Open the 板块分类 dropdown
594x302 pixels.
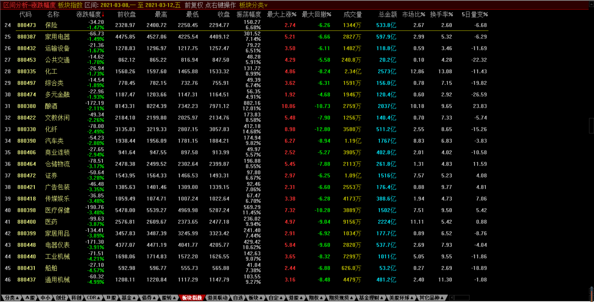coord(253,5)
